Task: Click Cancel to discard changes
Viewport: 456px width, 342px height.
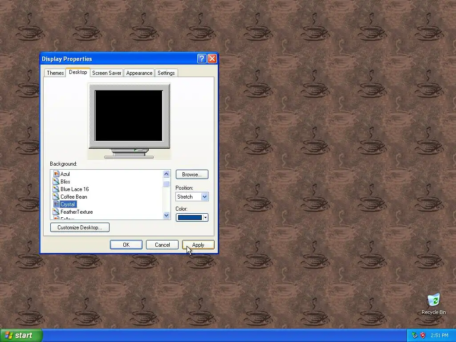Action: point(162,245)
